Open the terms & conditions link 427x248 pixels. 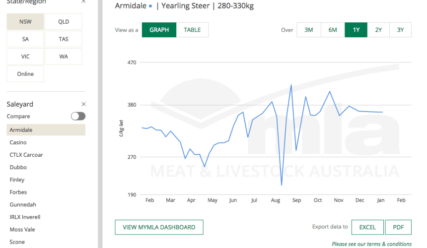click(371, 244)
